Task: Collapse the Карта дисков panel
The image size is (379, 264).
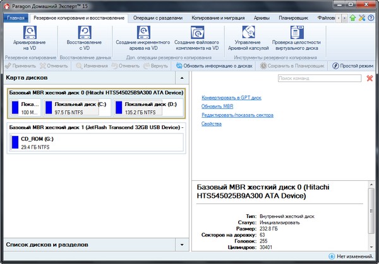Action: 182,78
